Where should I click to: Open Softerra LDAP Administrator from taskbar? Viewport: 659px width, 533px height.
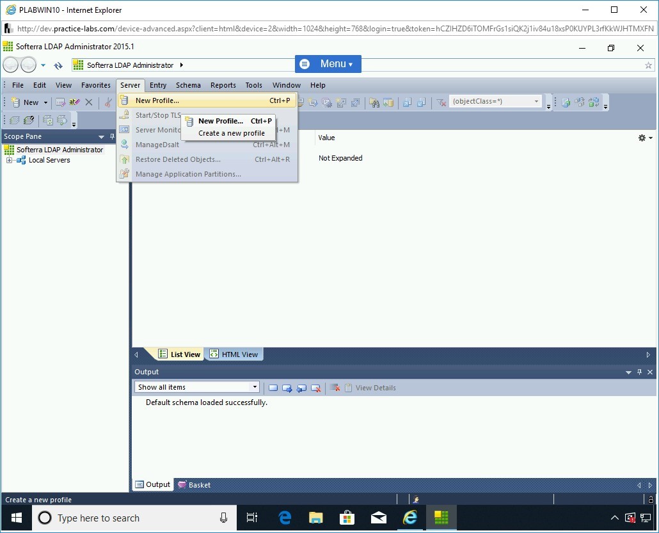point(441,518)
